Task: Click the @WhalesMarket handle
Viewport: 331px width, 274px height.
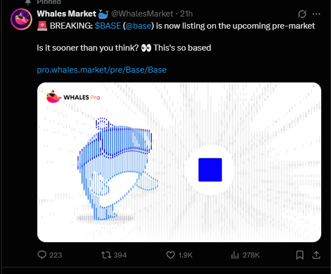Action: (142, 14)
